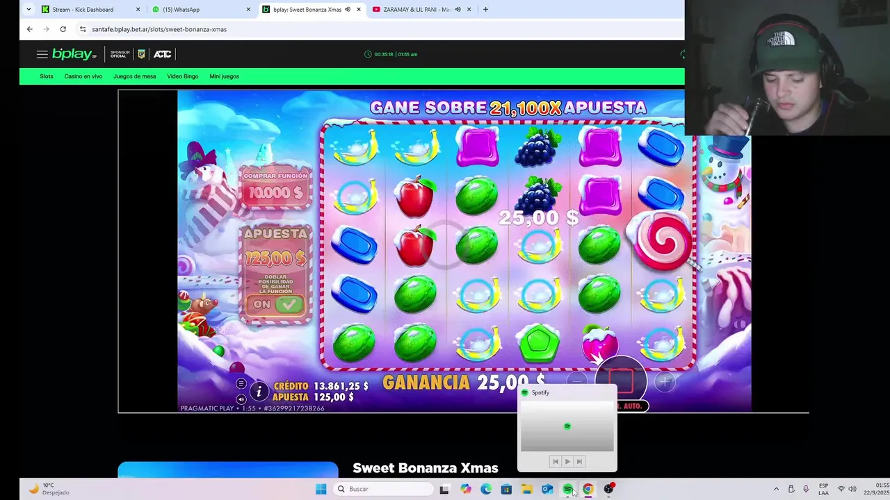Play from the Spotify preview play button

pyautogui.click(x=567, y=461)
